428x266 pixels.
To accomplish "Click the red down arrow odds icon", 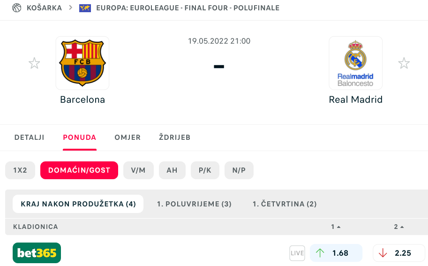I will (383, 253).
